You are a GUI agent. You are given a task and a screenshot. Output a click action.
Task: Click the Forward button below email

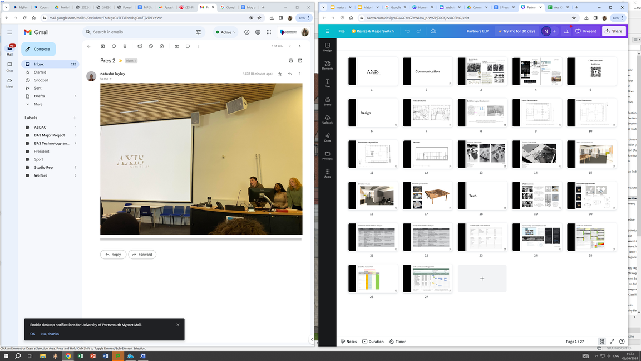[x=142, y=255]
